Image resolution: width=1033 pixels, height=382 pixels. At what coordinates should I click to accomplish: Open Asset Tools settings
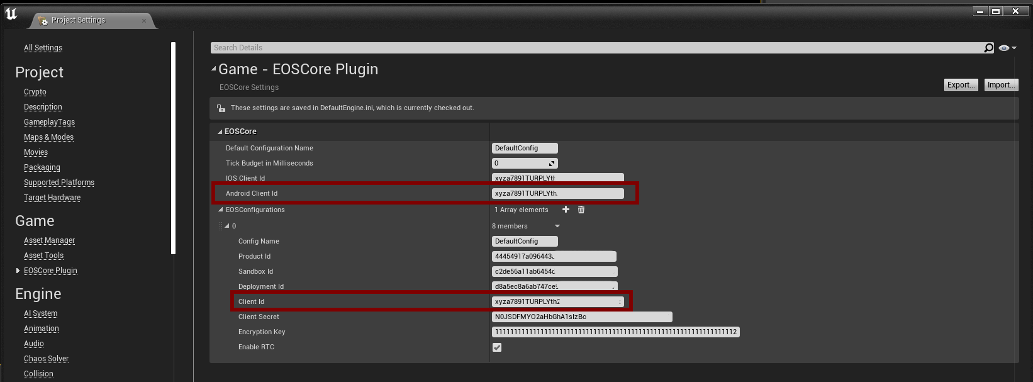(x=43, y=256)
